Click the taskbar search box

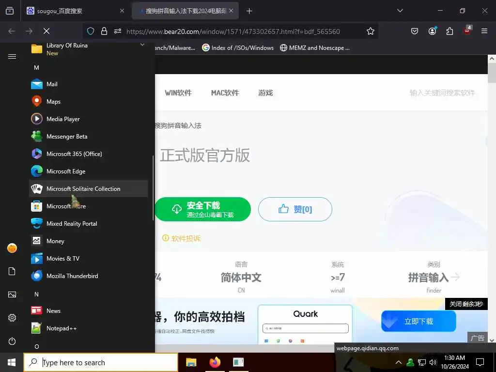[x=101, y=362]
